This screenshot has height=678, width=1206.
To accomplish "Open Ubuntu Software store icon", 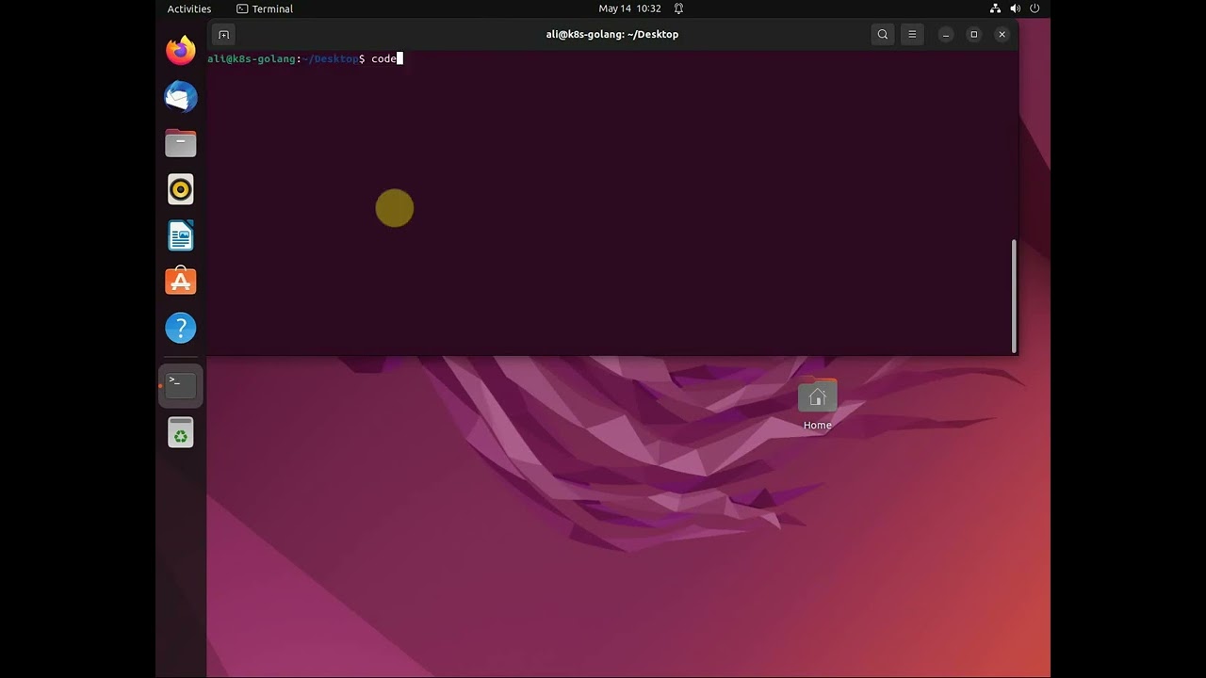I will pos(180,281).
